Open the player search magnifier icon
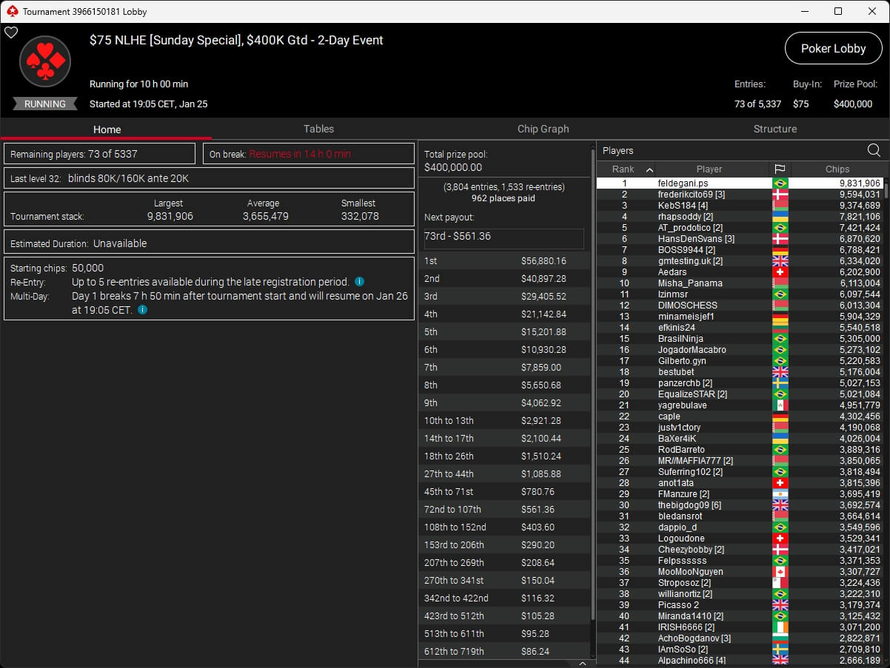 point(874,151)
